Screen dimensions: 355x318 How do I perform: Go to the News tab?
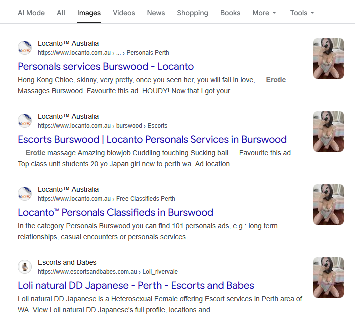click(x=156, y=13)
